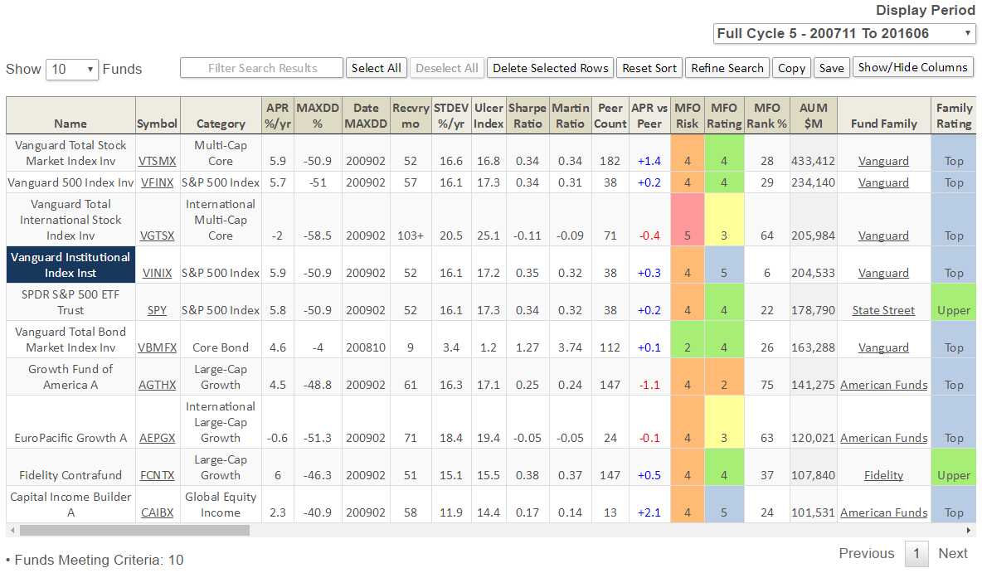Go to the Next results page

952,553
